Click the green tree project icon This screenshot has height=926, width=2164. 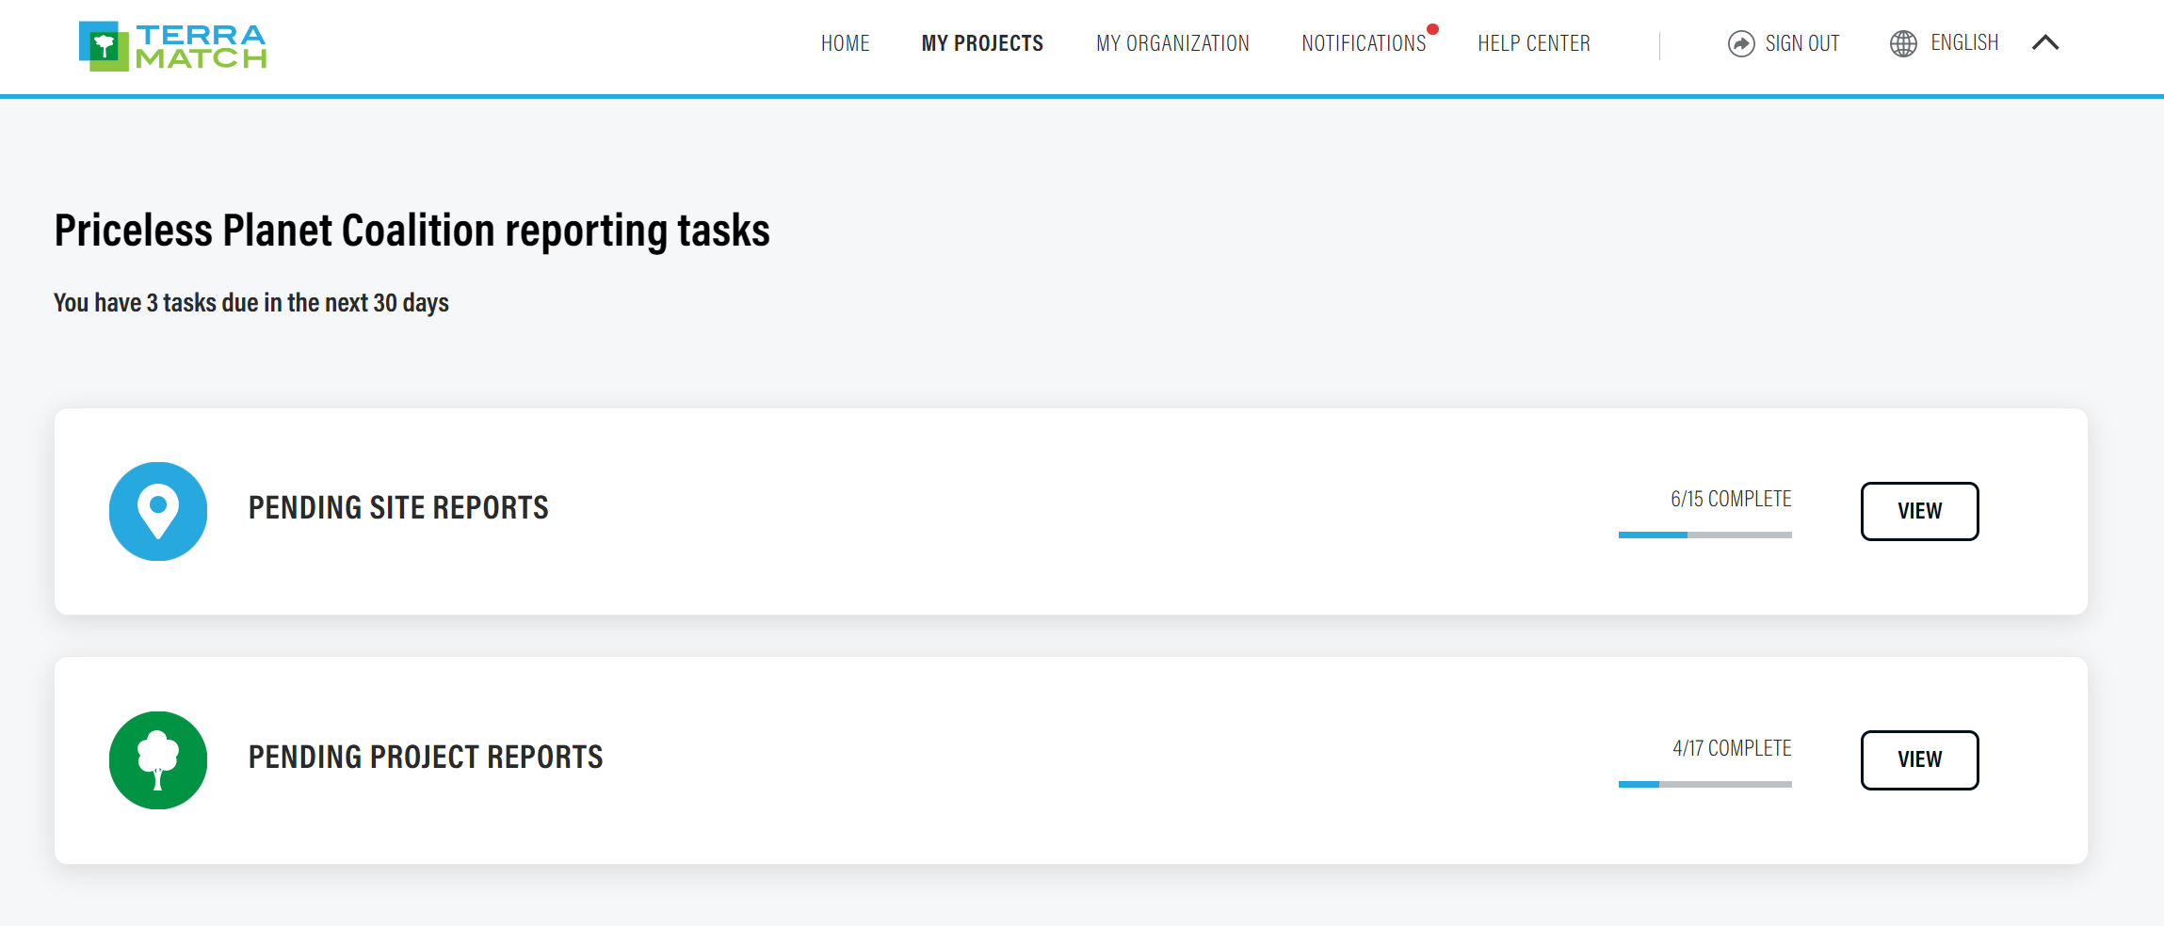tap(158, 760)
